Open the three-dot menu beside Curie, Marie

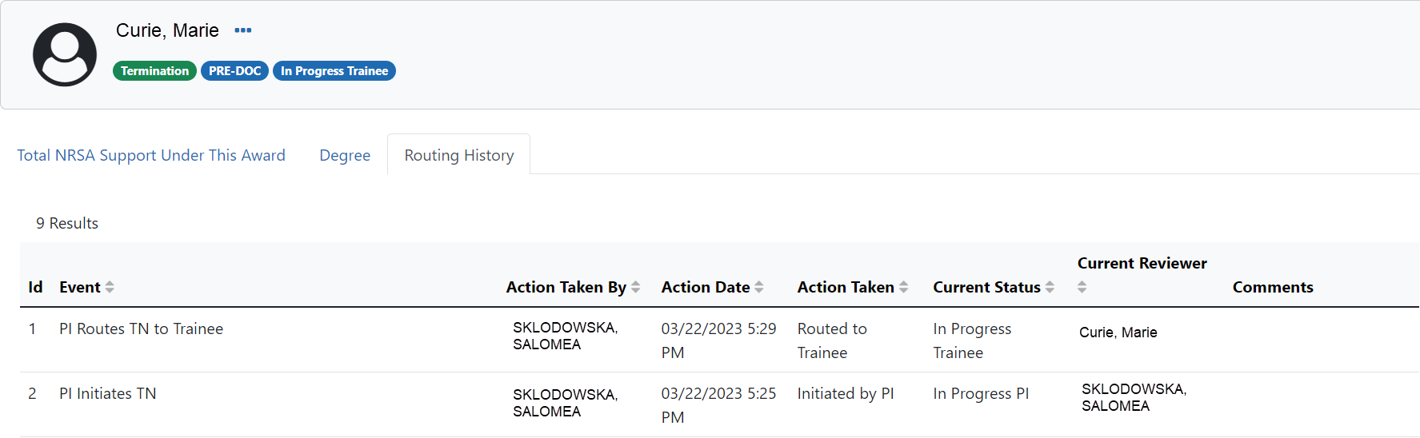(243, 30)
